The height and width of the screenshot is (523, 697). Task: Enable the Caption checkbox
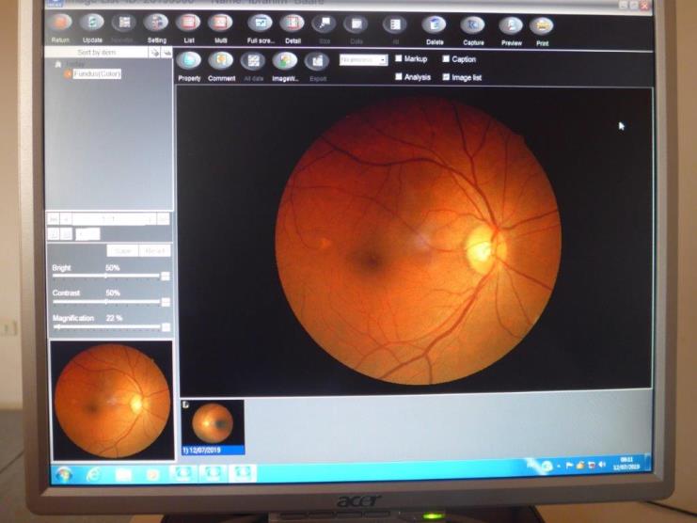coord(446,59)
